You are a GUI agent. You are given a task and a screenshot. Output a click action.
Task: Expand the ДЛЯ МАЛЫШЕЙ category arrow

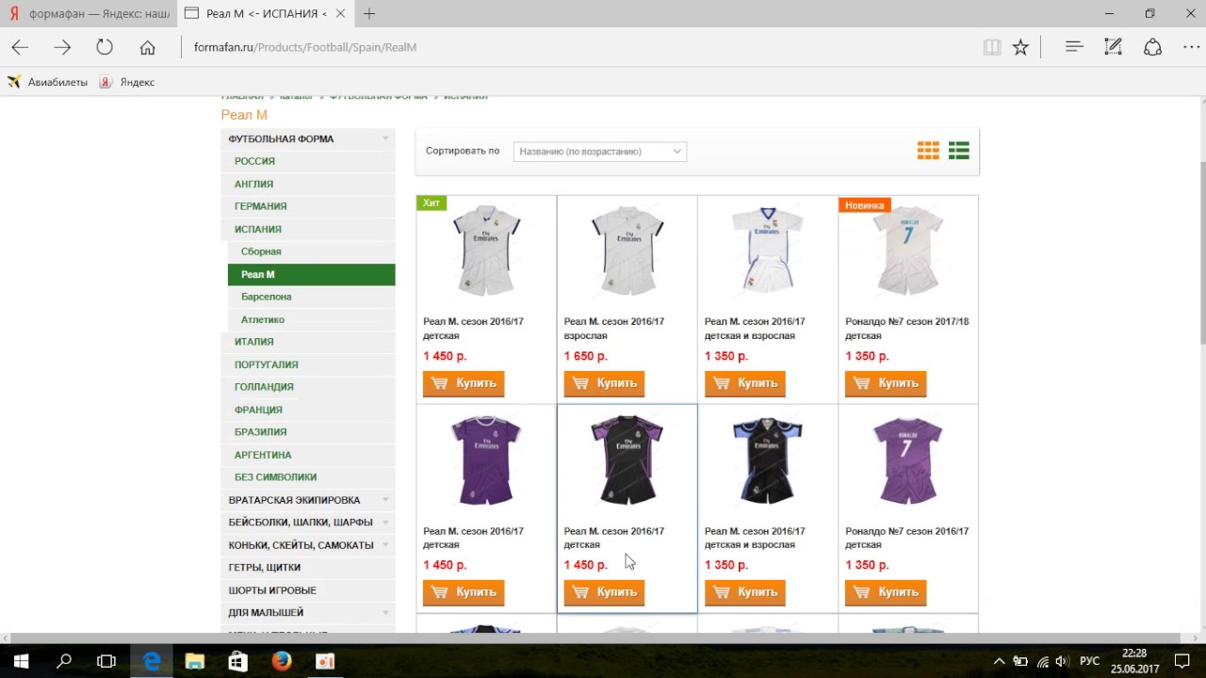385,613
